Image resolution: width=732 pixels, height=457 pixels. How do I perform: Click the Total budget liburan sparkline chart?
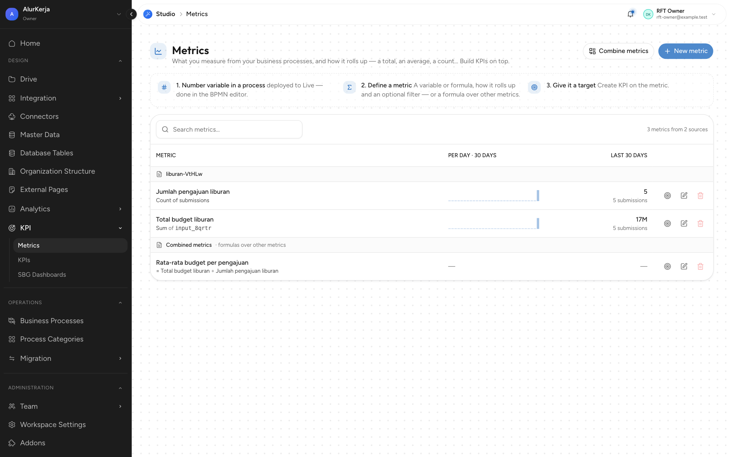pos(494,223)
